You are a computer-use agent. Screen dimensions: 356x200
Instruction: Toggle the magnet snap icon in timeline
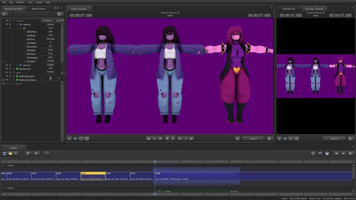(320, 153)
